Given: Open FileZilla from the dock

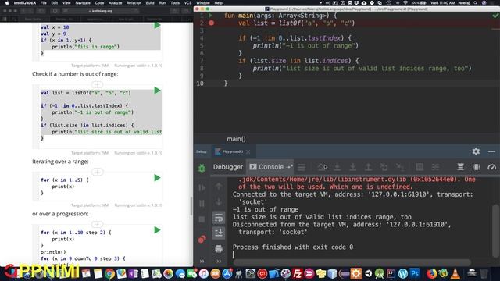Looking at the screenshot, I should [297, 274].
